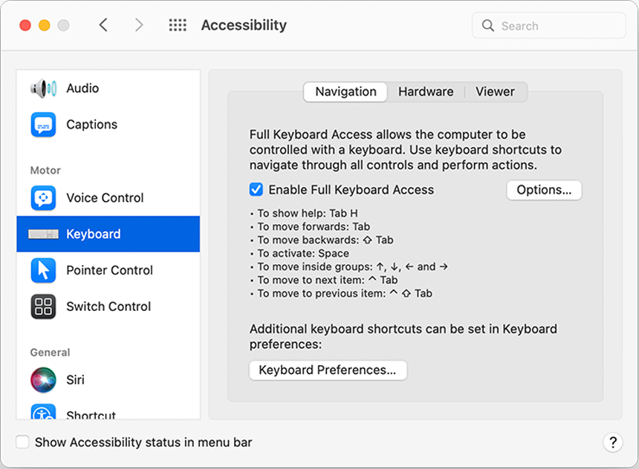Viewport: 639px width, 469px height.
Task: Click the forward navigation arrow
Action: [x=139, y=24]
